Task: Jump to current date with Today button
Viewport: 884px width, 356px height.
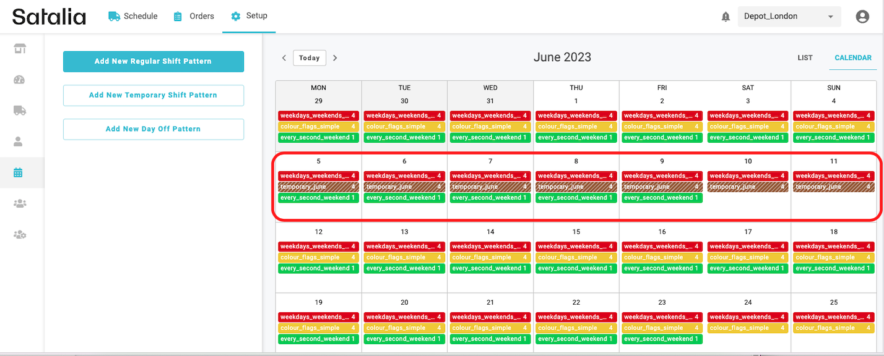Action: [x=310, y=58]
